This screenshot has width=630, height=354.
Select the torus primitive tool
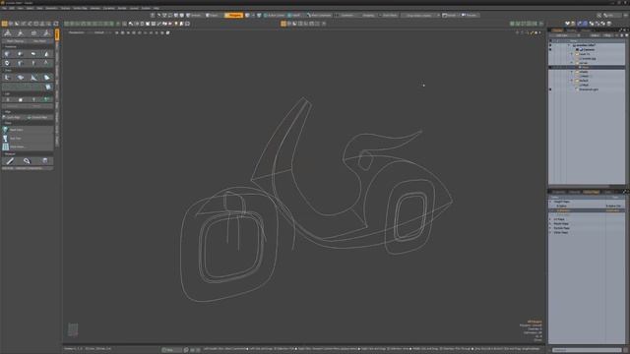pos(7,63)
